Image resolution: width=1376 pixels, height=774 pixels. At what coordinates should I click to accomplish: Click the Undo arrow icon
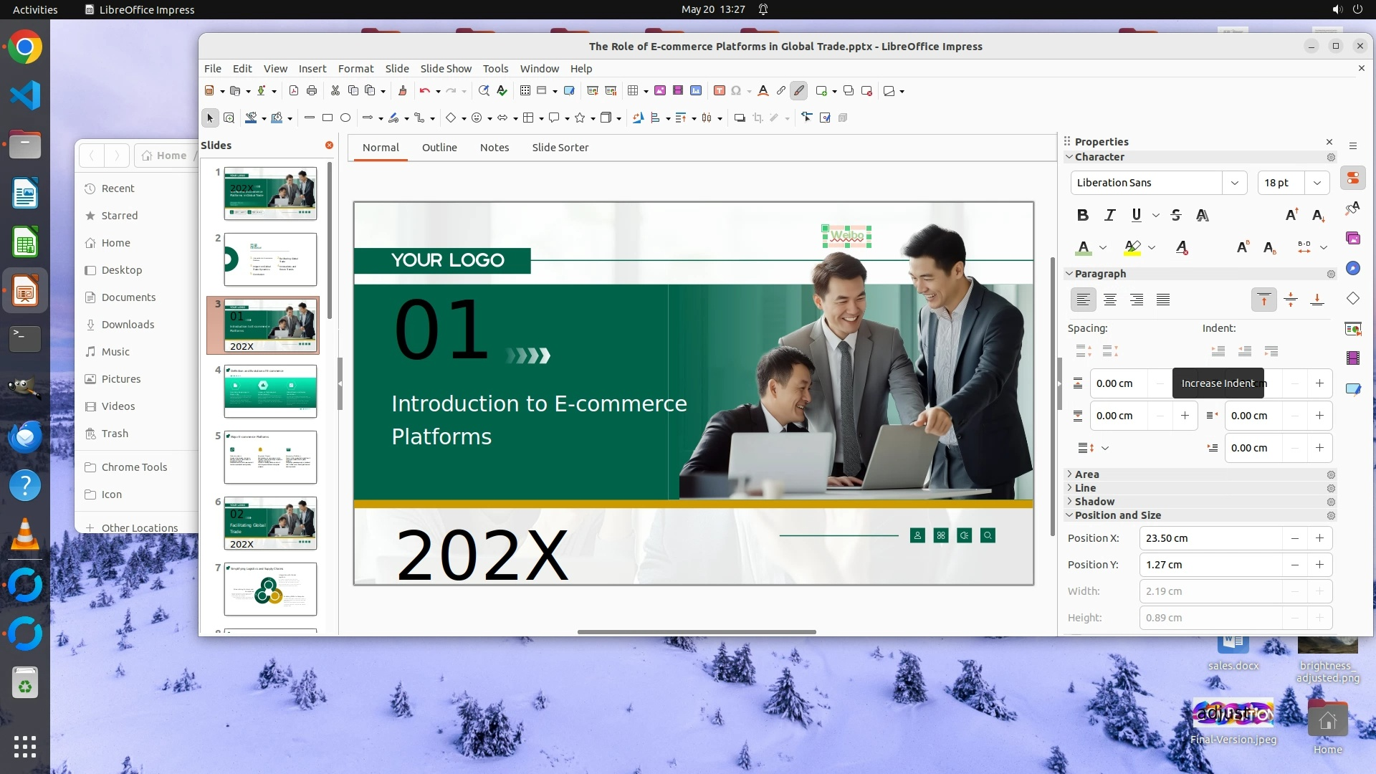[424, 91]
